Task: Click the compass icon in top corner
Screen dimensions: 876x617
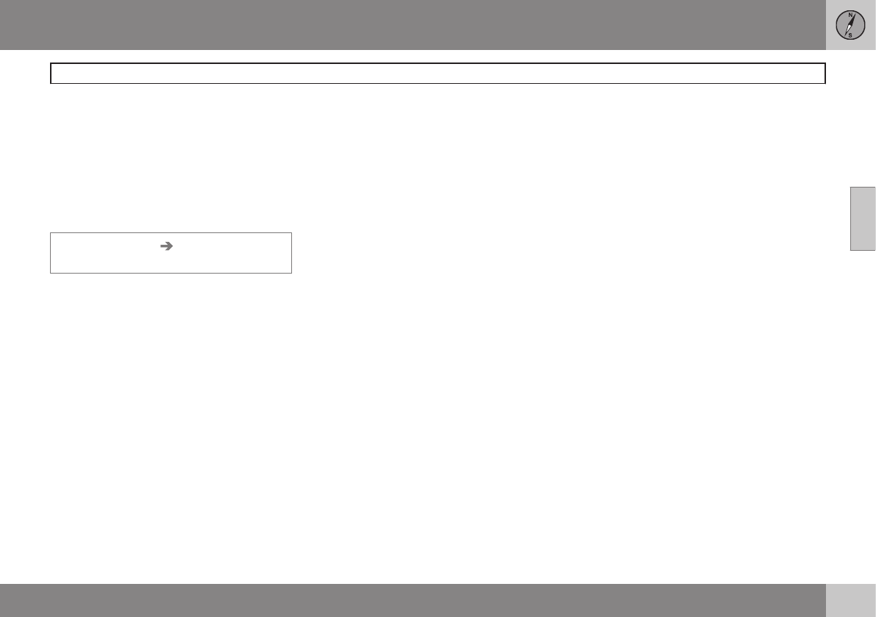Action: 850,25
